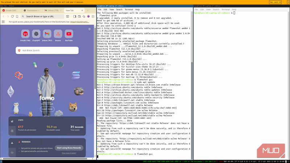Click the bookmark icon beside the address bar
290x163 pixels.
[x=17, y=16]
